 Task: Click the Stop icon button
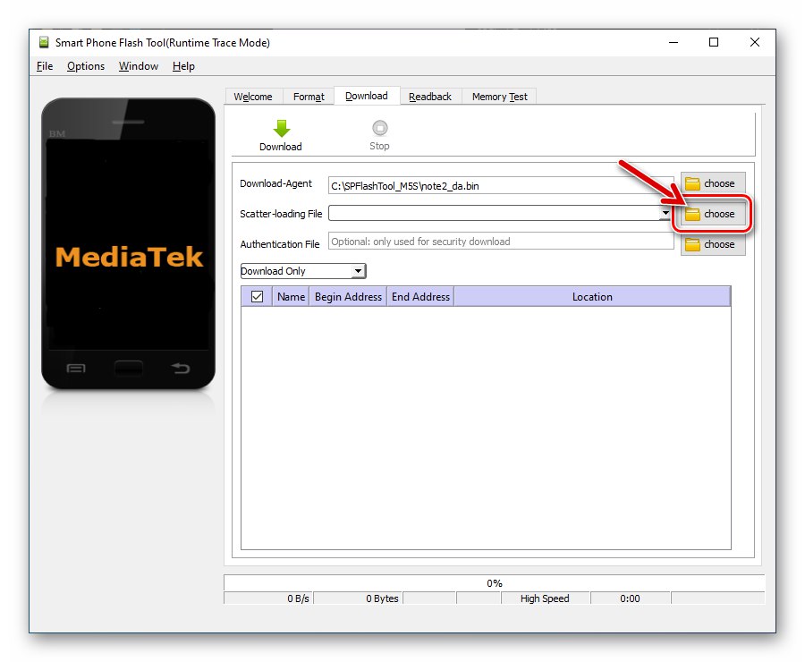(380, 127)
